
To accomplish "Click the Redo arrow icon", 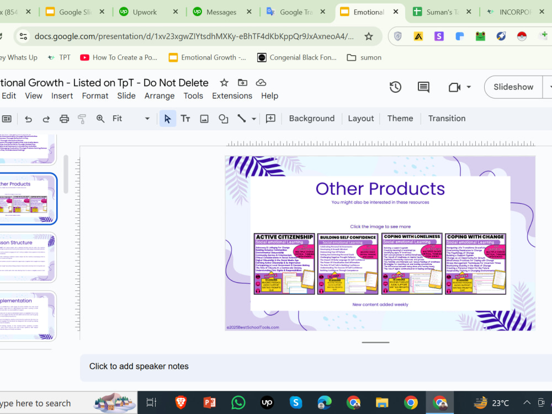I will point(46,119).
